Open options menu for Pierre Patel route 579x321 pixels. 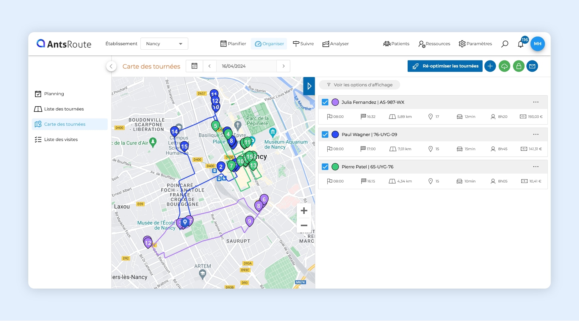pos(536,167)
